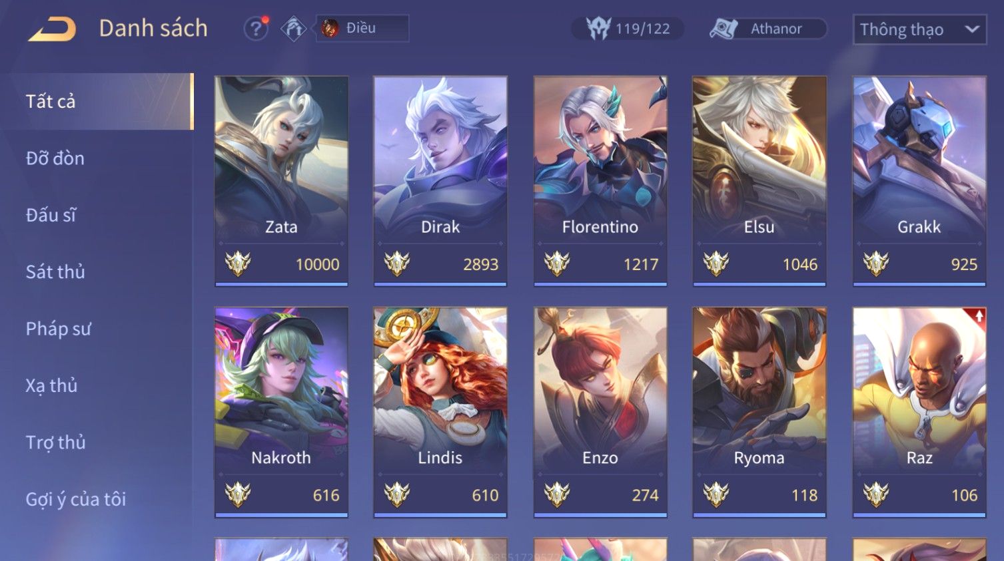Click the red upgrade arrow on Raz card
This screenshot has height=561, width=1004.
[979, 316]
